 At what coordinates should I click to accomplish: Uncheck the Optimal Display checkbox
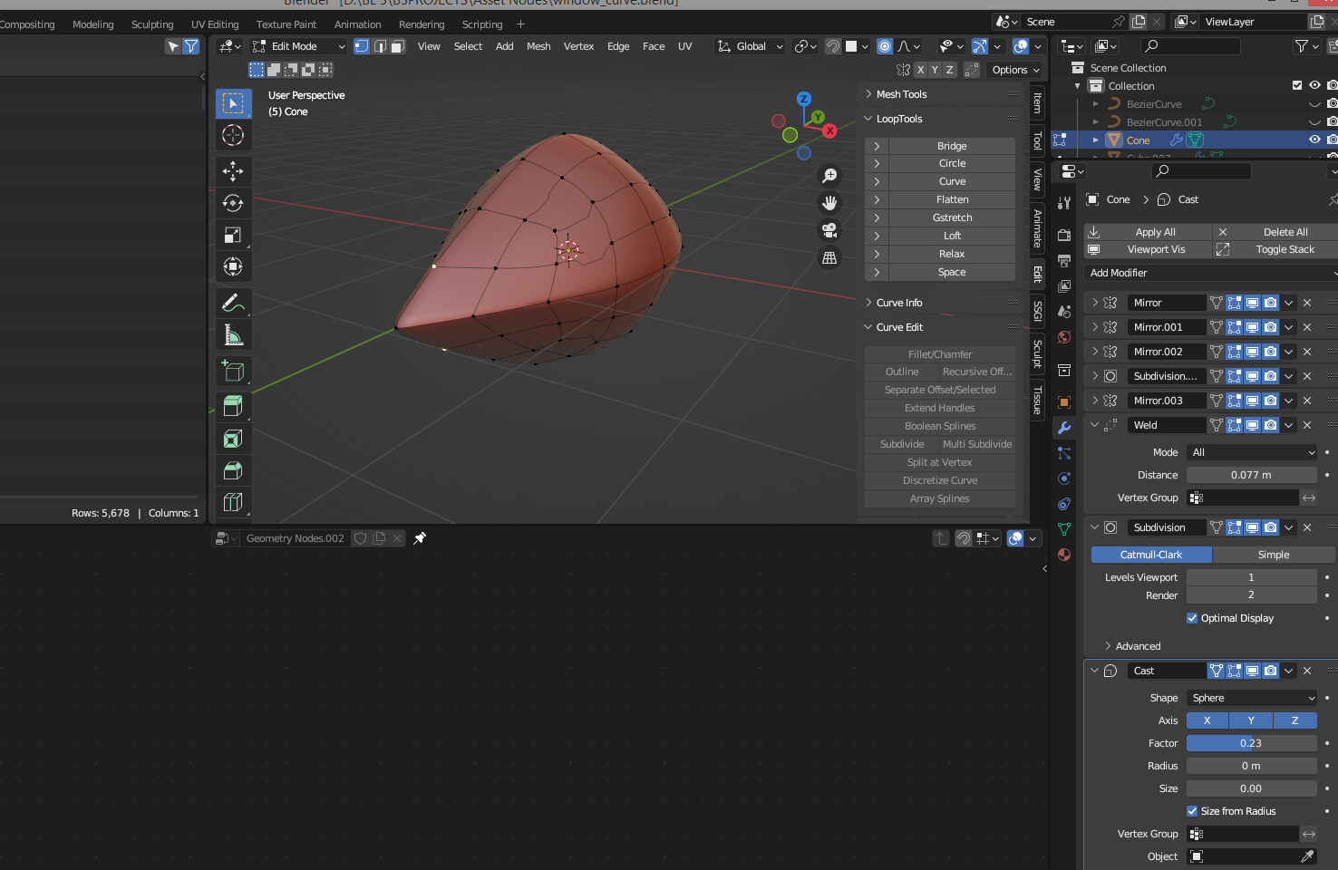(1192, 618)
